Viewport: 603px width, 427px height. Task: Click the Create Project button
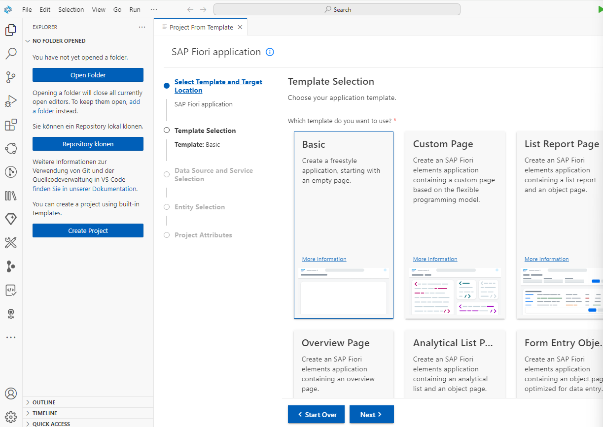click(88, 230)
